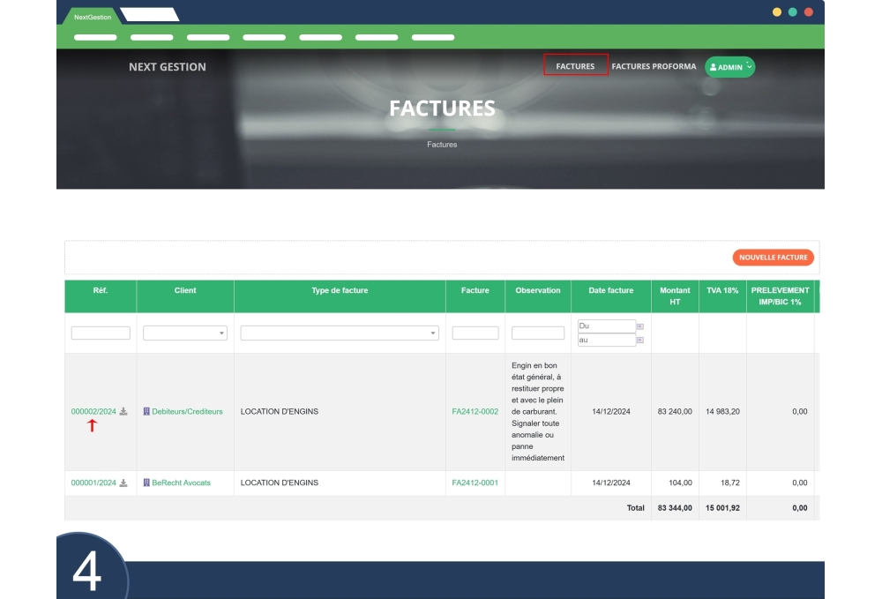
Task: Download invoice 000001/2024 via its download icon
Action: [123, 483]
